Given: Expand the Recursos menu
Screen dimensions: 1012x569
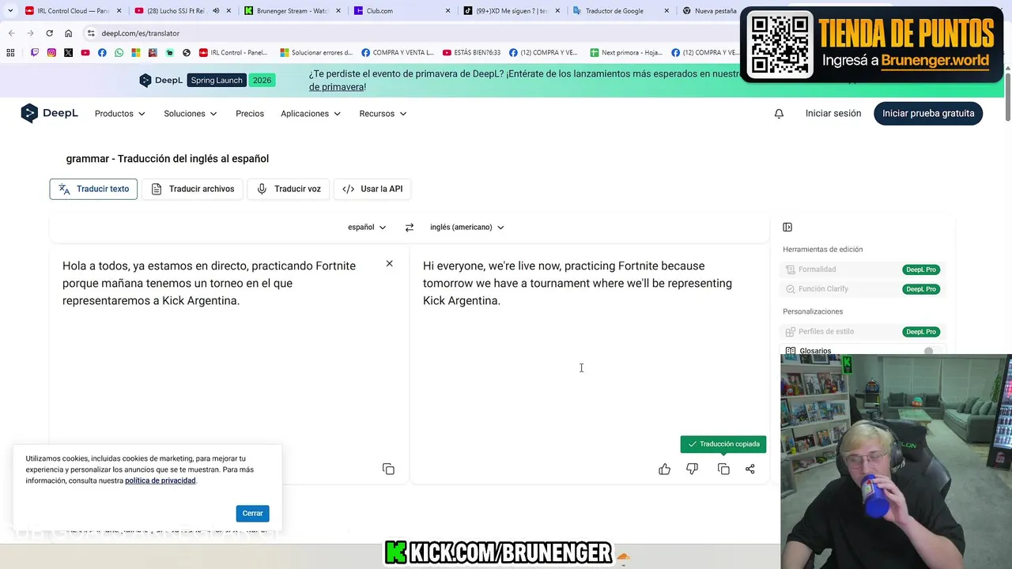Looking at the screenshot, I should 383,114.
